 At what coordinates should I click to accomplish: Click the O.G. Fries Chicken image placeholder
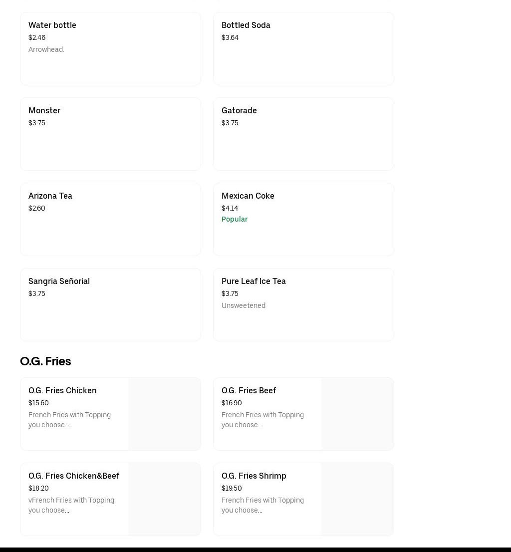coord(164,414)
